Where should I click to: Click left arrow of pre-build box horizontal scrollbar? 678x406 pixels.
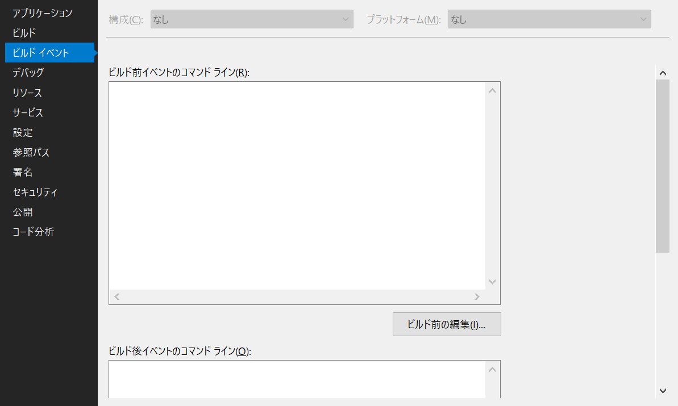click(117, 297)
